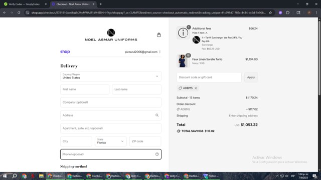Open File Explorer from the taskbar
Image resolution: width=321 pixels, height=180 pixels.
[41, 176]
